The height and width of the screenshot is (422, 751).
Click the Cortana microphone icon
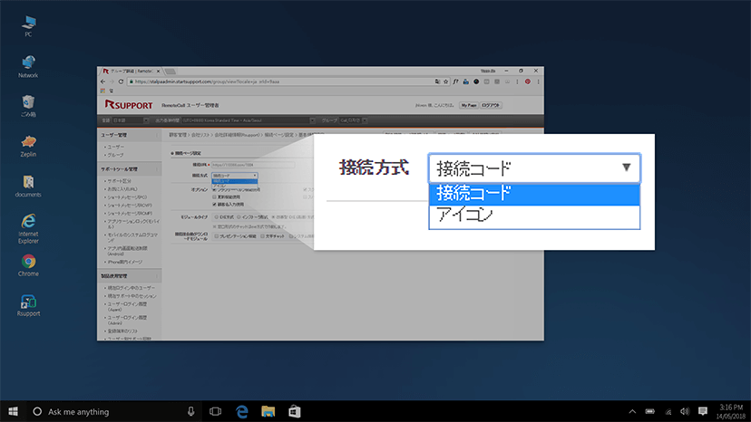[190, 411]
